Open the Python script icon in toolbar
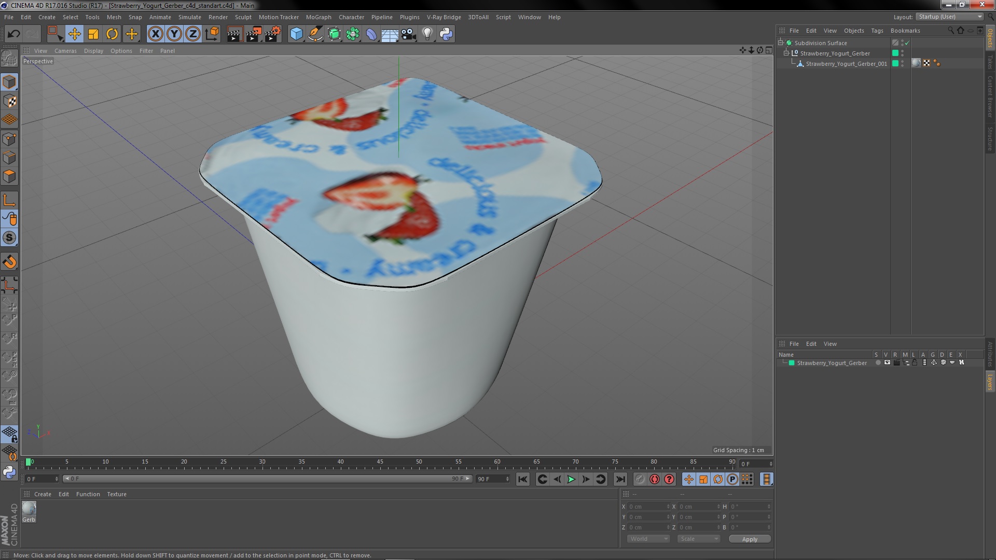The image size is (996, 560). tap(446, 34)
